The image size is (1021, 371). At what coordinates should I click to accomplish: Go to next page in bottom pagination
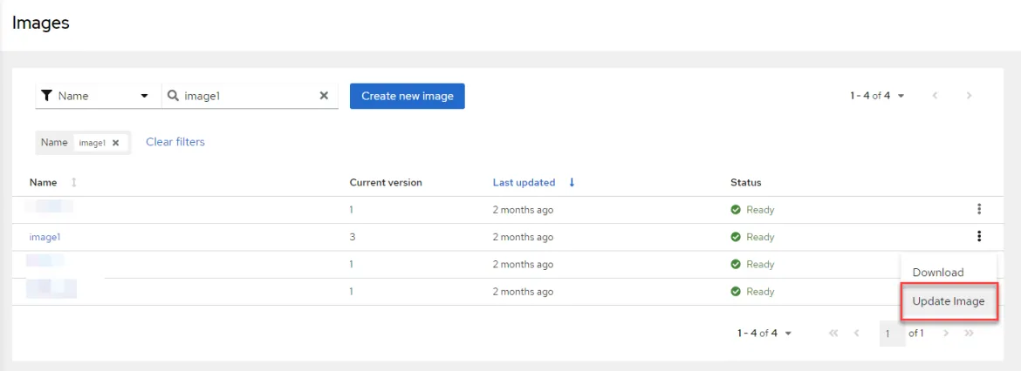(946, 334)
